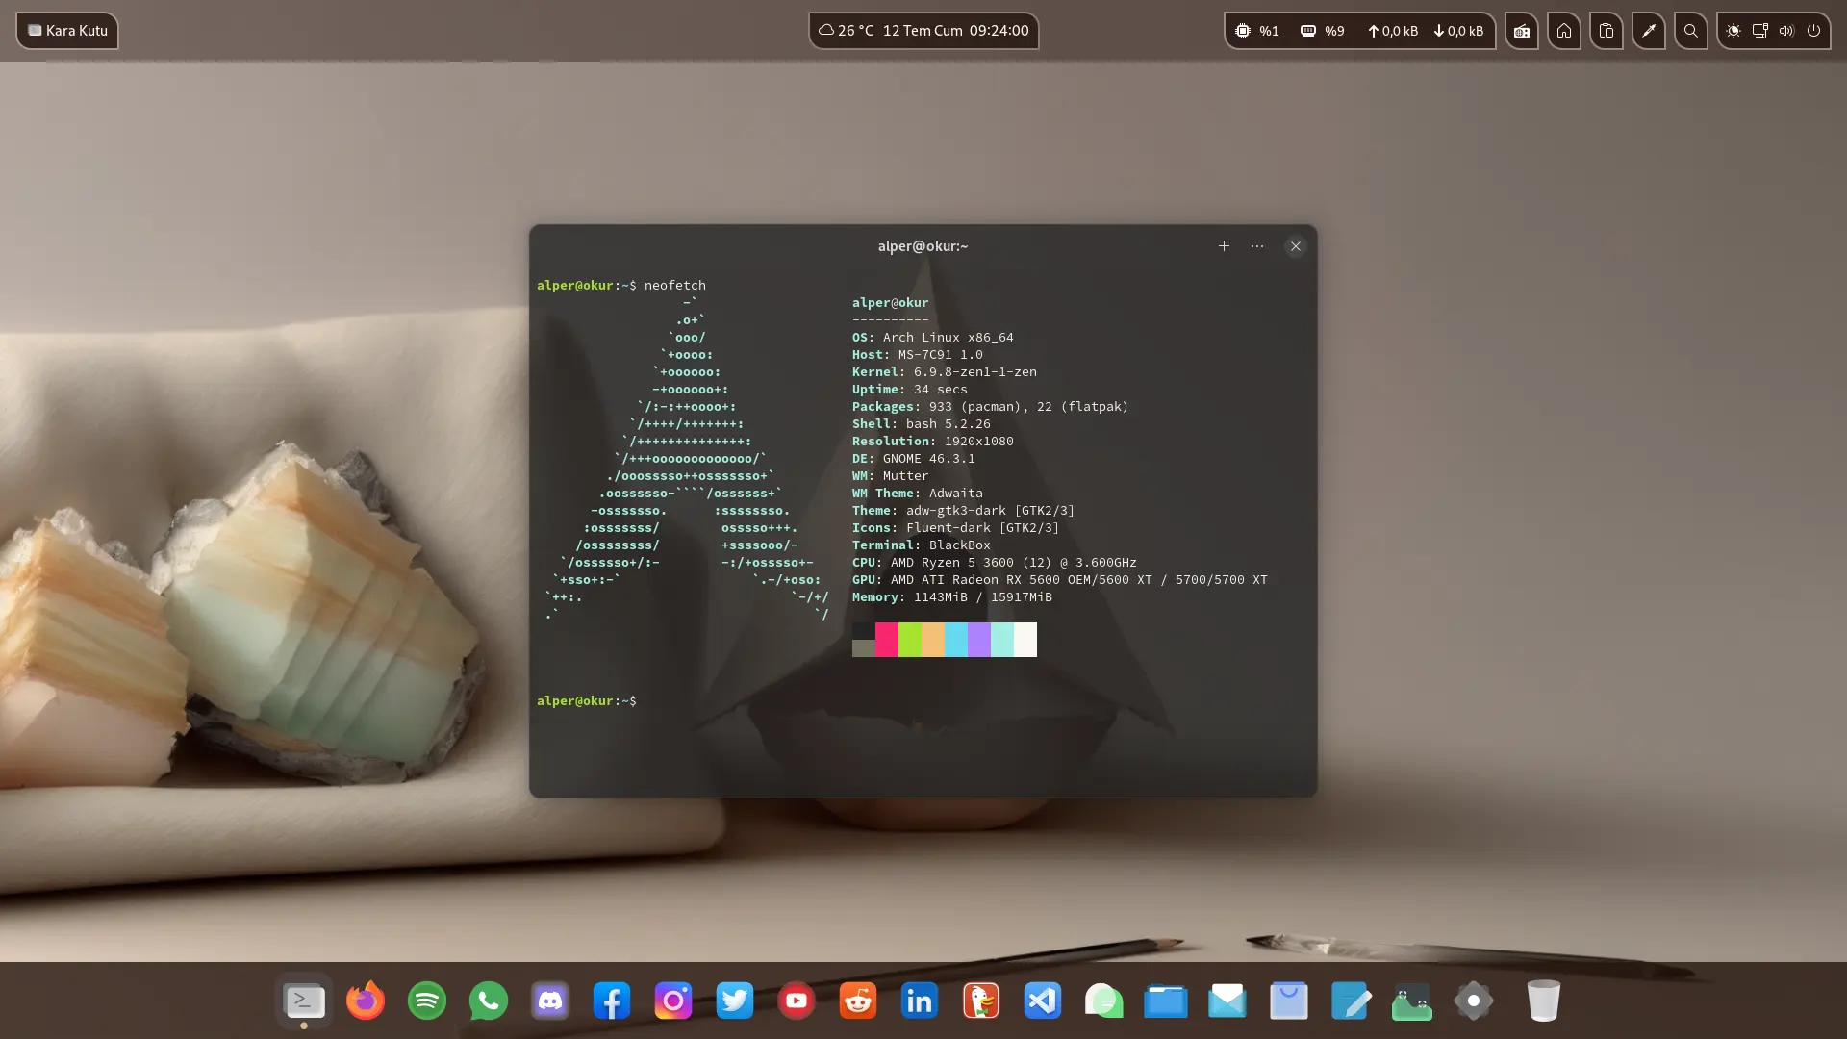1847x1039 pixels.
Task: Click the 'CPU: AMD Ryzen 5 3600' line
Action: tap(995, 563)
